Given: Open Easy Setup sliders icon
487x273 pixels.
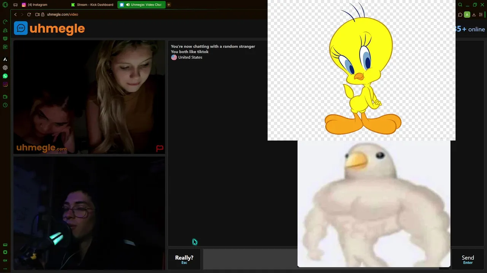Looking at the screenshot, I should coord(481,14).
